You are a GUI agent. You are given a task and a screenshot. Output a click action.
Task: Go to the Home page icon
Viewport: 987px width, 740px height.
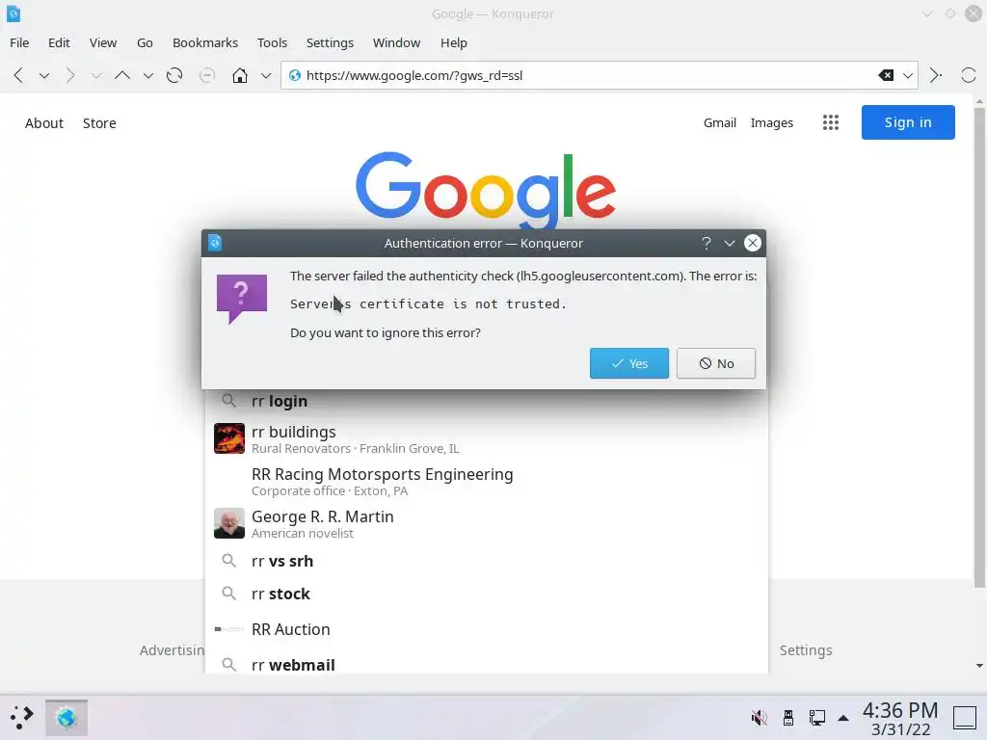(240, 75)
